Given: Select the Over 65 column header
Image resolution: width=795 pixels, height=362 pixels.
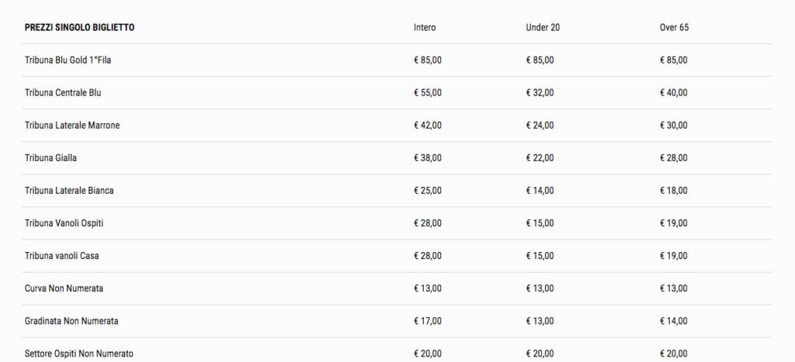Looking at the screenshot, I should (674, 27).
